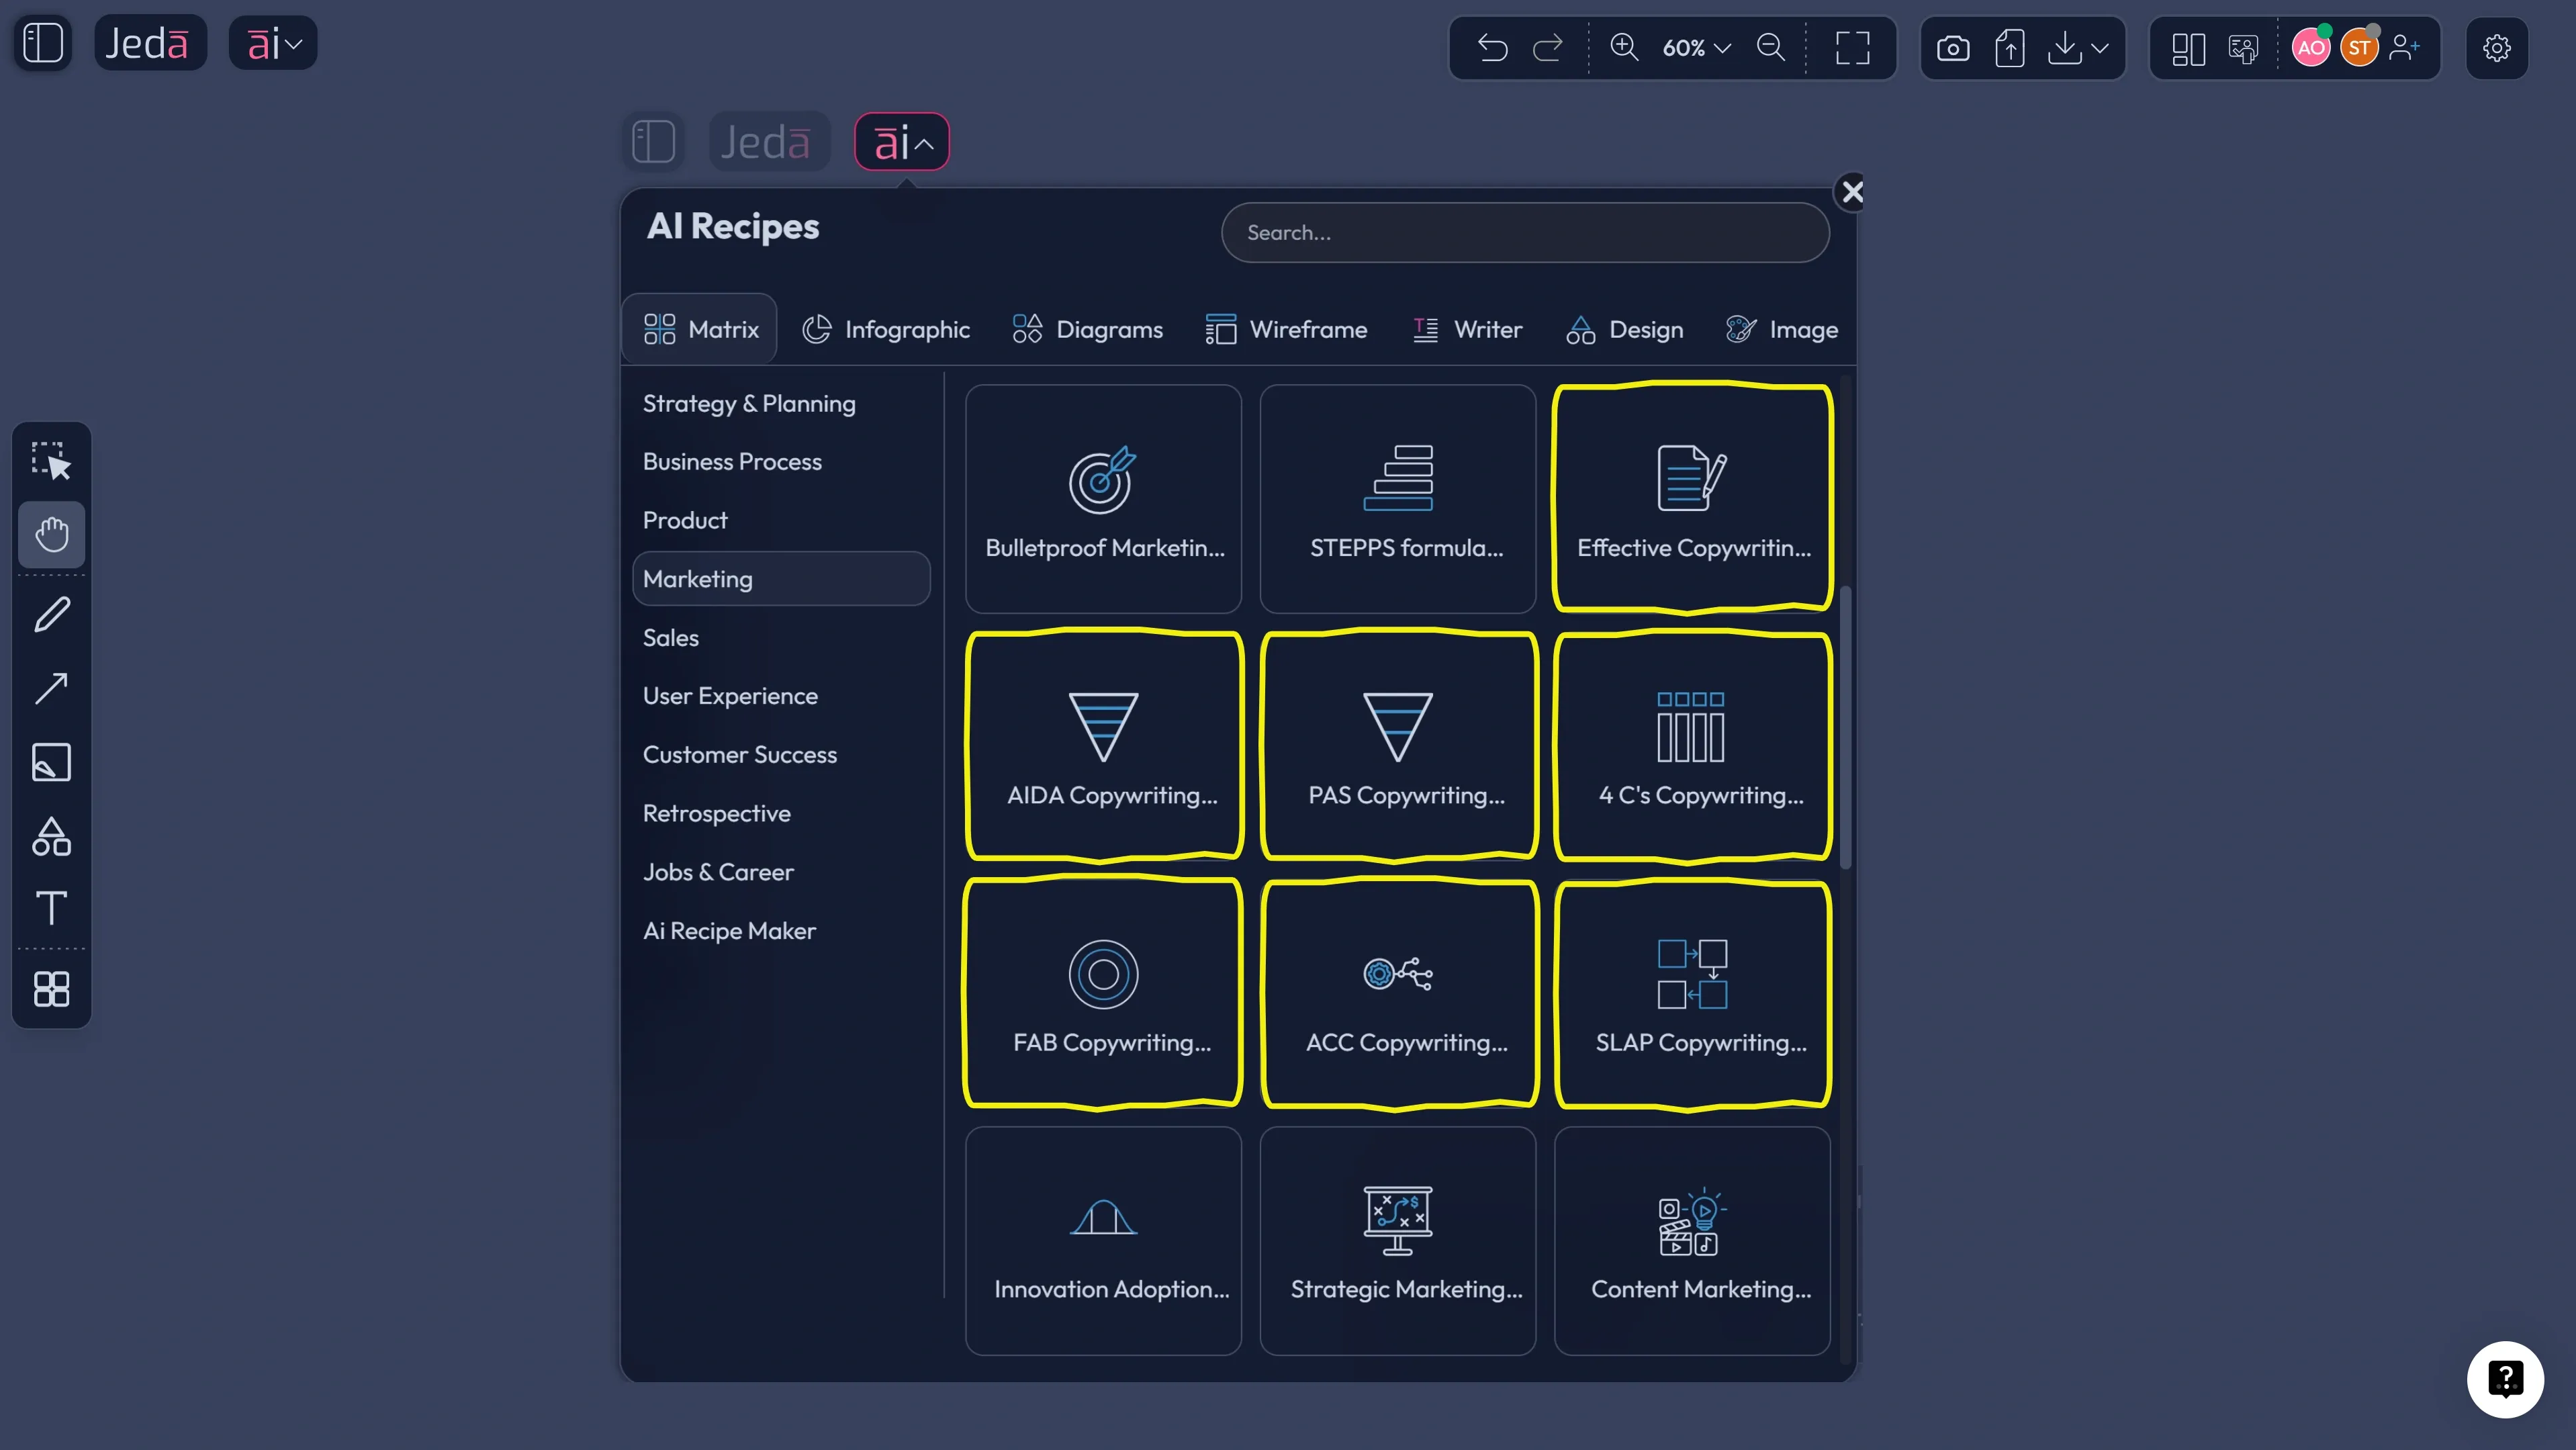This screenshot has width=2576, height=1450.
Task: Select the Arrow connector tool
Action: pyautogui.click(x=52, y=688)
